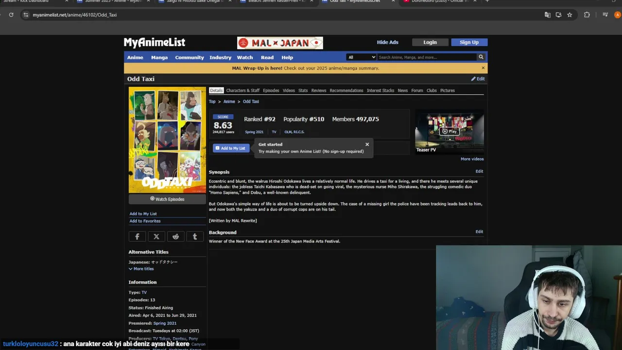This screenshot has height=350, width=622.
Task: Open the Anime menu in navigation bar
Action: (135, 57)
